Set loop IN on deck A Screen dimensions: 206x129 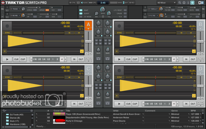[x=74, y=59]
